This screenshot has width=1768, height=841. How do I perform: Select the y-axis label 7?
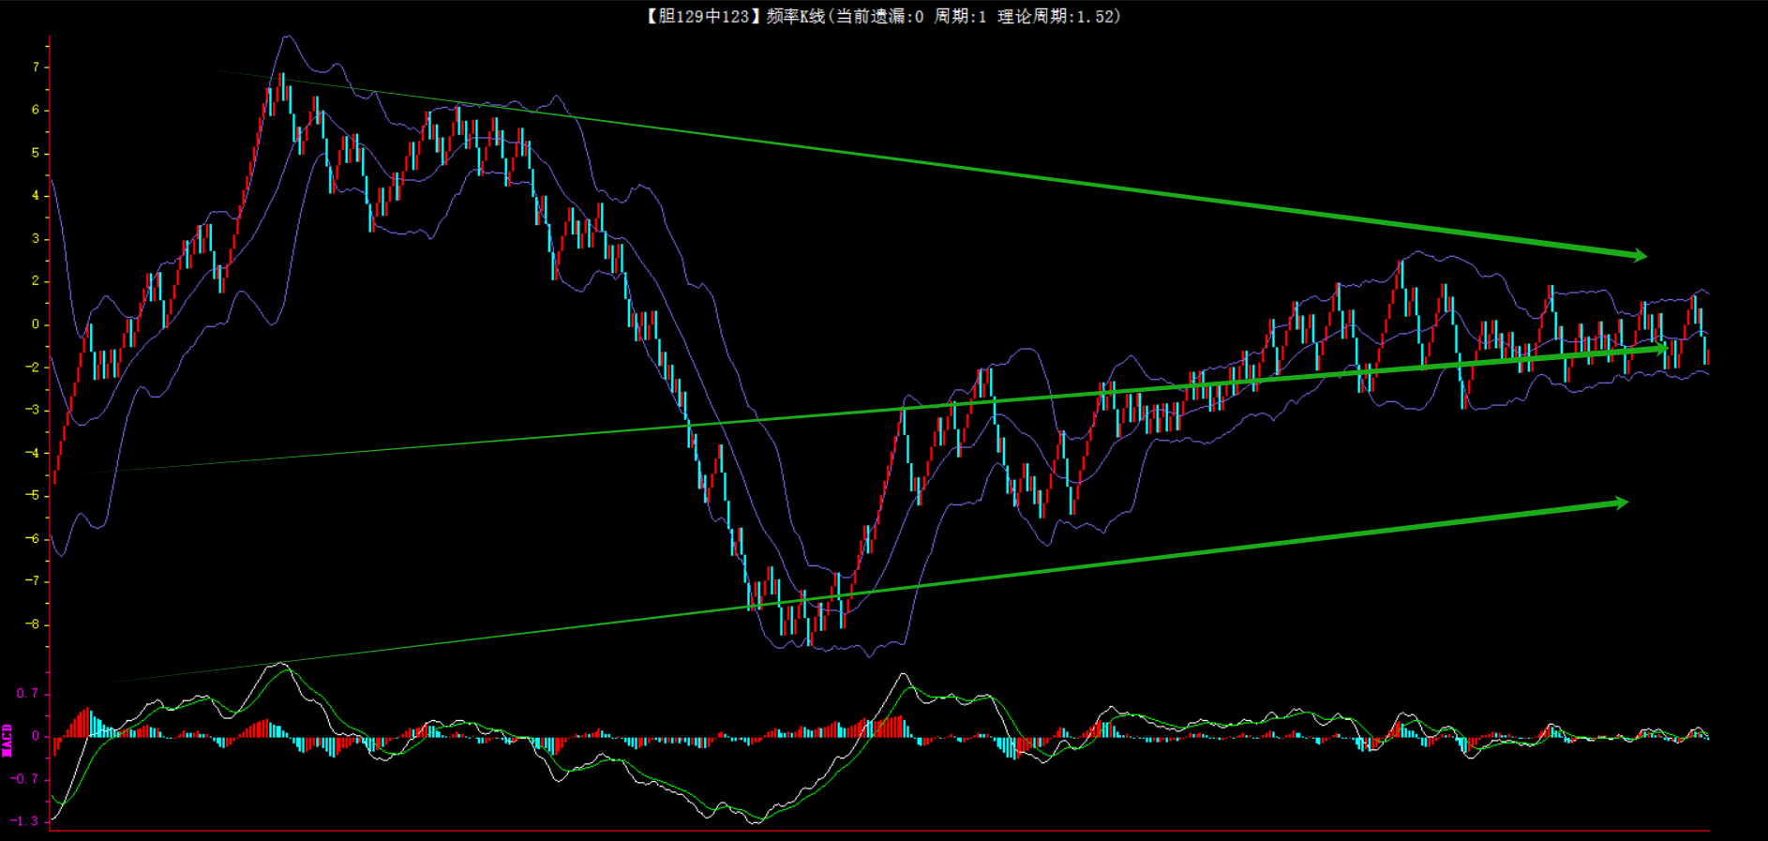[x=36, y=68]
